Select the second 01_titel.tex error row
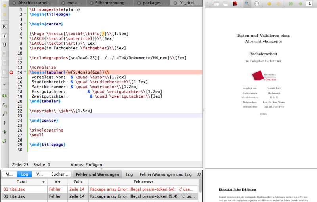The height and width of the screenshot is (202, 317). 99,196
